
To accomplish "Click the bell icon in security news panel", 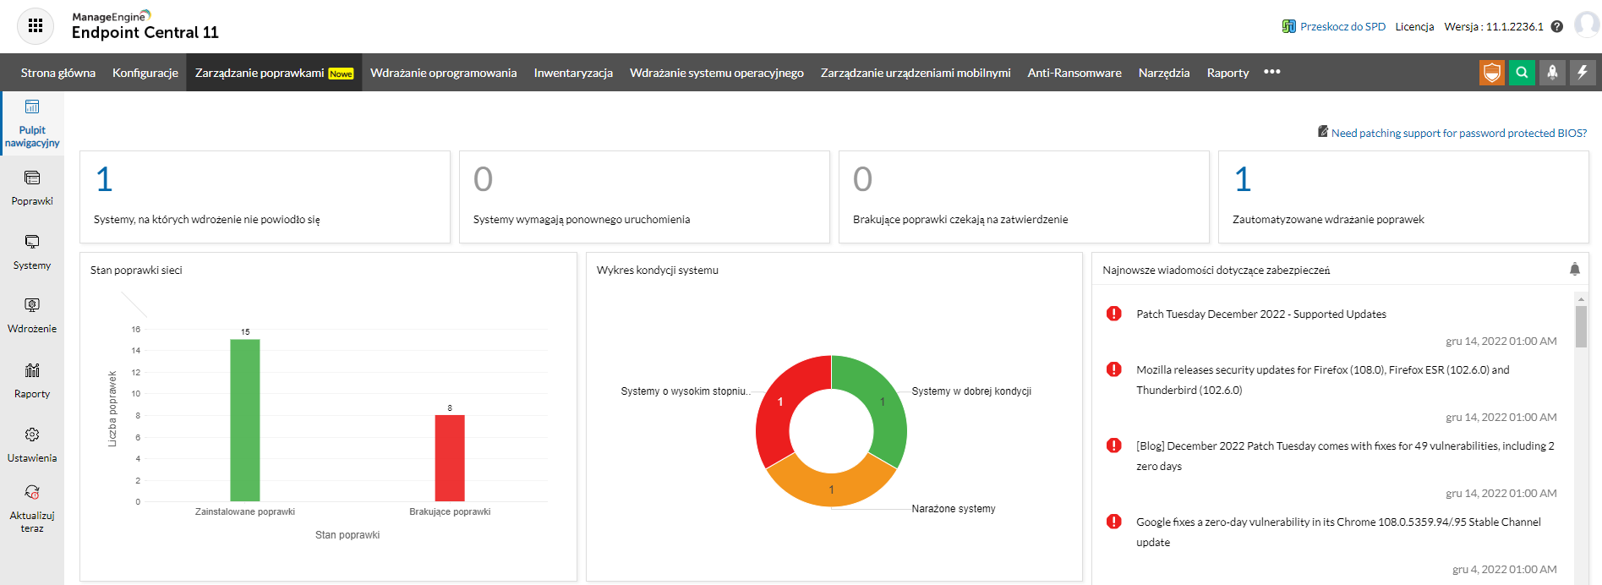I will (x=1574, y=270).
